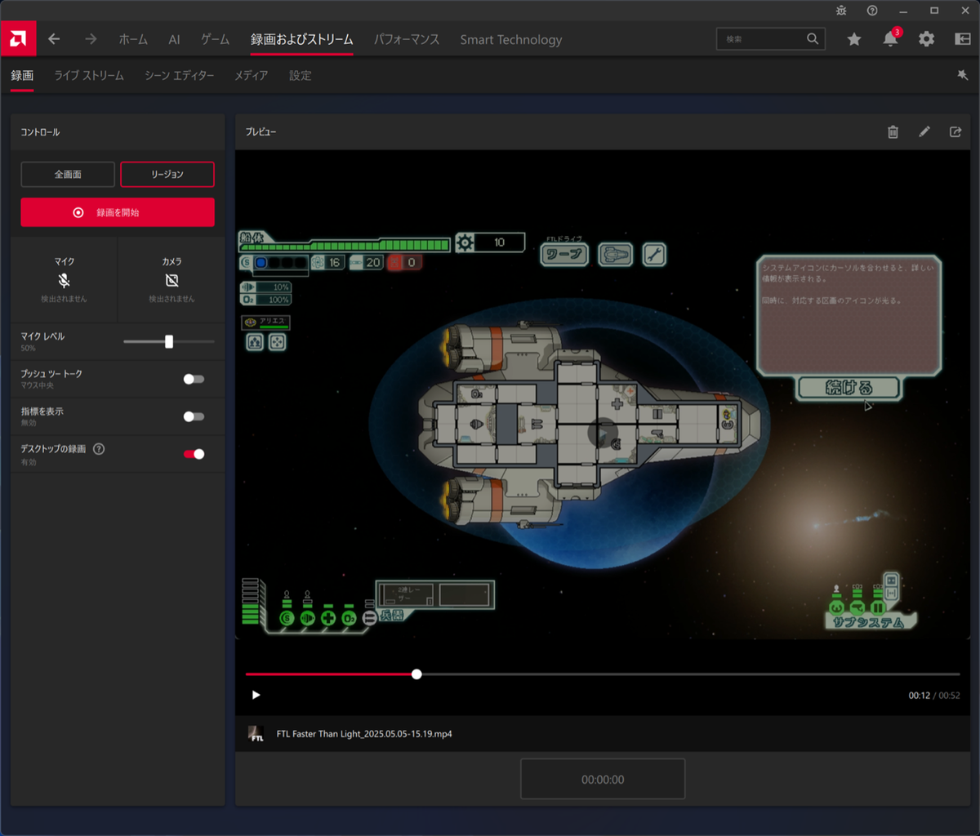
Task: Go back with the left arrow
Action: (54, 39)
